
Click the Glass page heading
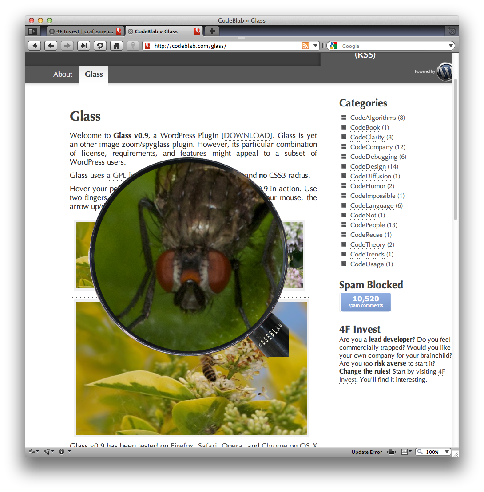85,116
